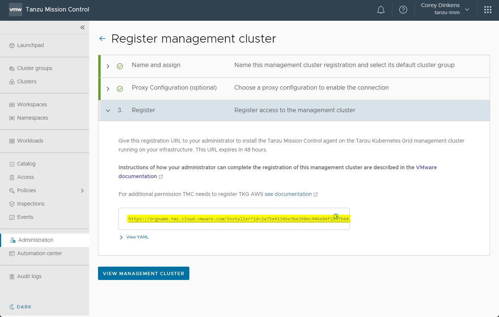Click the dark mode moon icon
499x317 pixels.
pos(12,307)
